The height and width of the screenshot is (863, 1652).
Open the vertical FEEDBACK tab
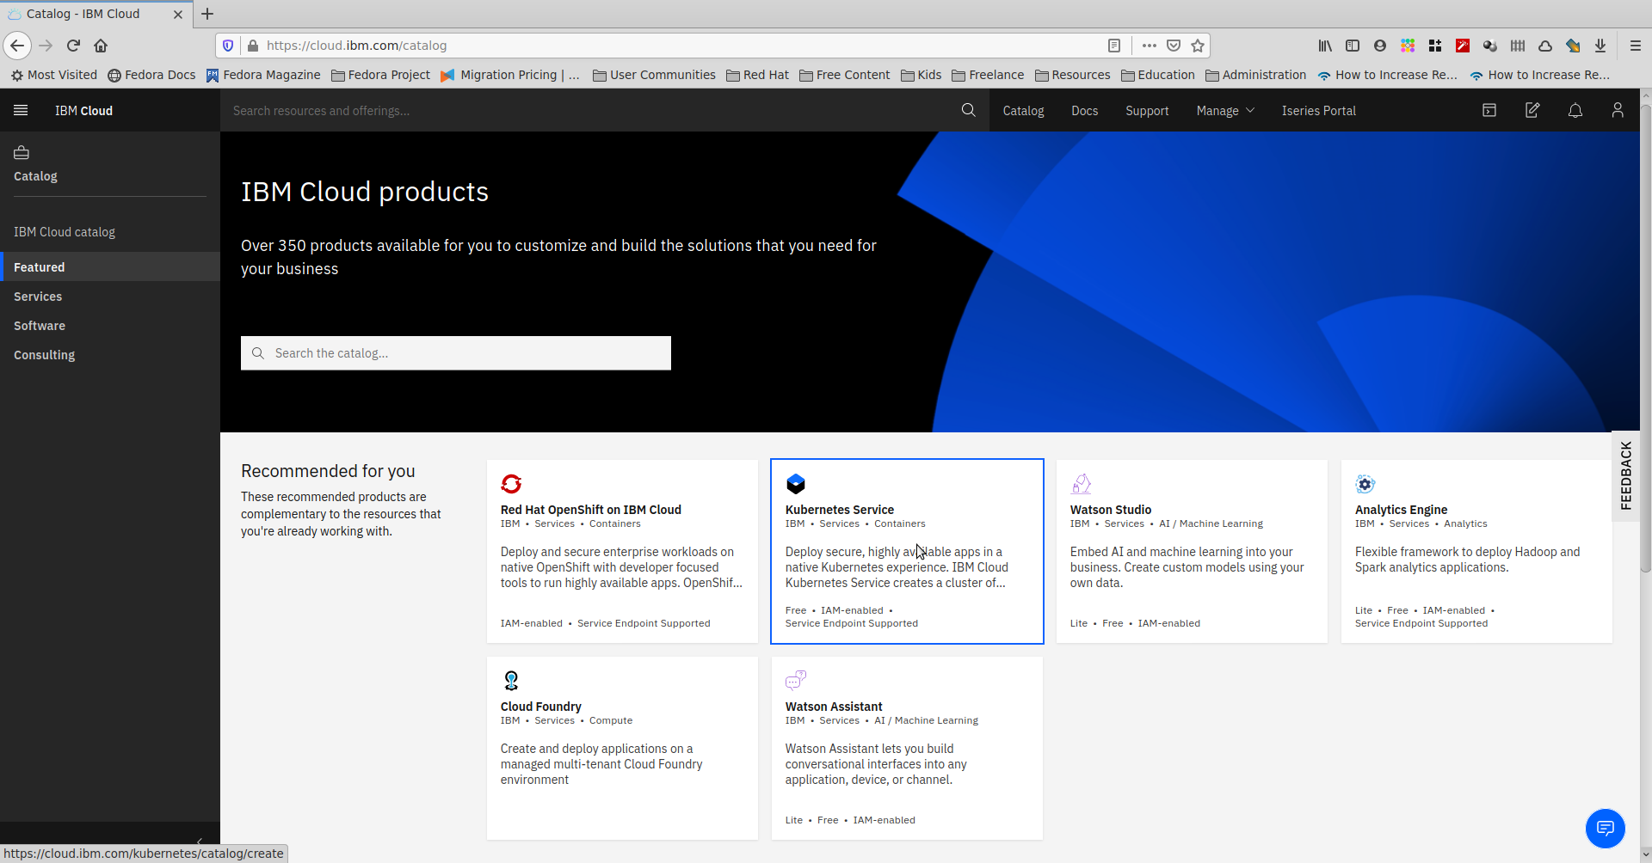click(x=1625, y=475)
